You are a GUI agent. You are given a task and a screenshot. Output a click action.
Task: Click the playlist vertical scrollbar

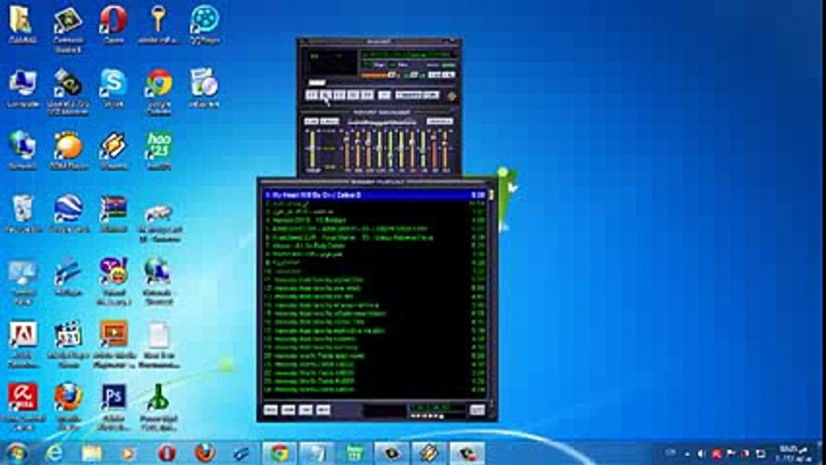click(x=492, y=294)
